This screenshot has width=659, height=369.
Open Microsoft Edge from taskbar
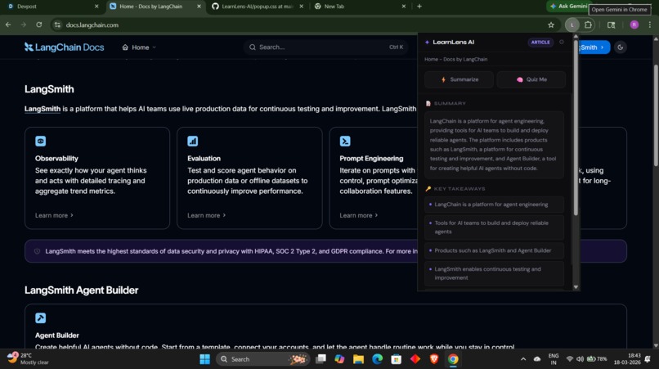378,359
